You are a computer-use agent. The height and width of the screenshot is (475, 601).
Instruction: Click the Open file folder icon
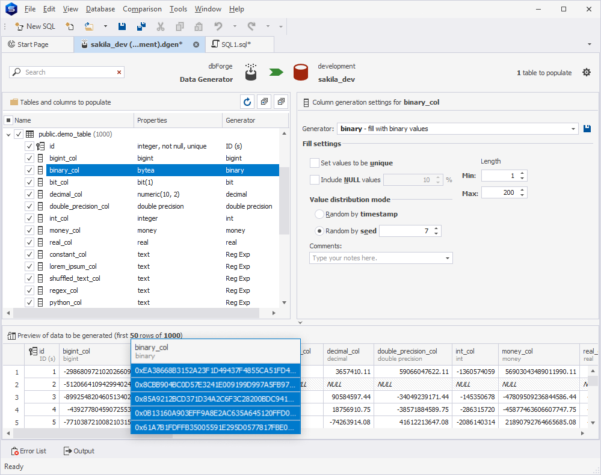pyautogui.click(x=89, y=26)
